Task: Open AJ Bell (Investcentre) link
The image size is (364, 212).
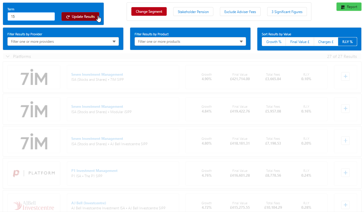Action: pos(89,203)
